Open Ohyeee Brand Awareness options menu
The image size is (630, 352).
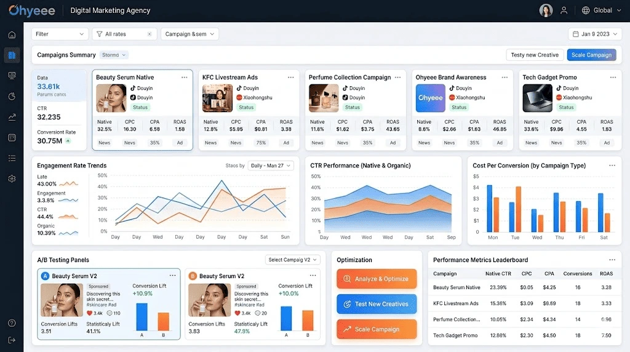coord(504,77)
